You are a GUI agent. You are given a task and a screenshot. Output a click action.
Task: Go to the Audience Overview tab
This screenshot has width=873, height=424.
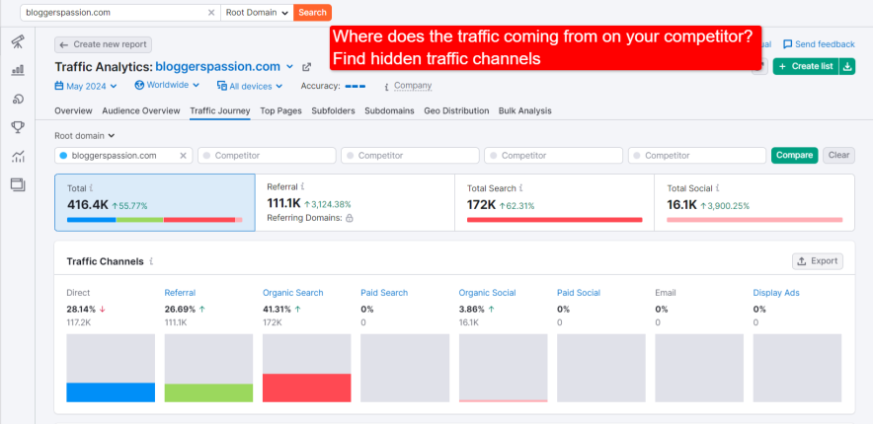point(141,111)
